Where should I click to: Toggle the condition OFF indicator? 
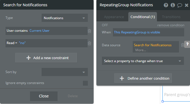pyautogui.click(x=105, y=25)
